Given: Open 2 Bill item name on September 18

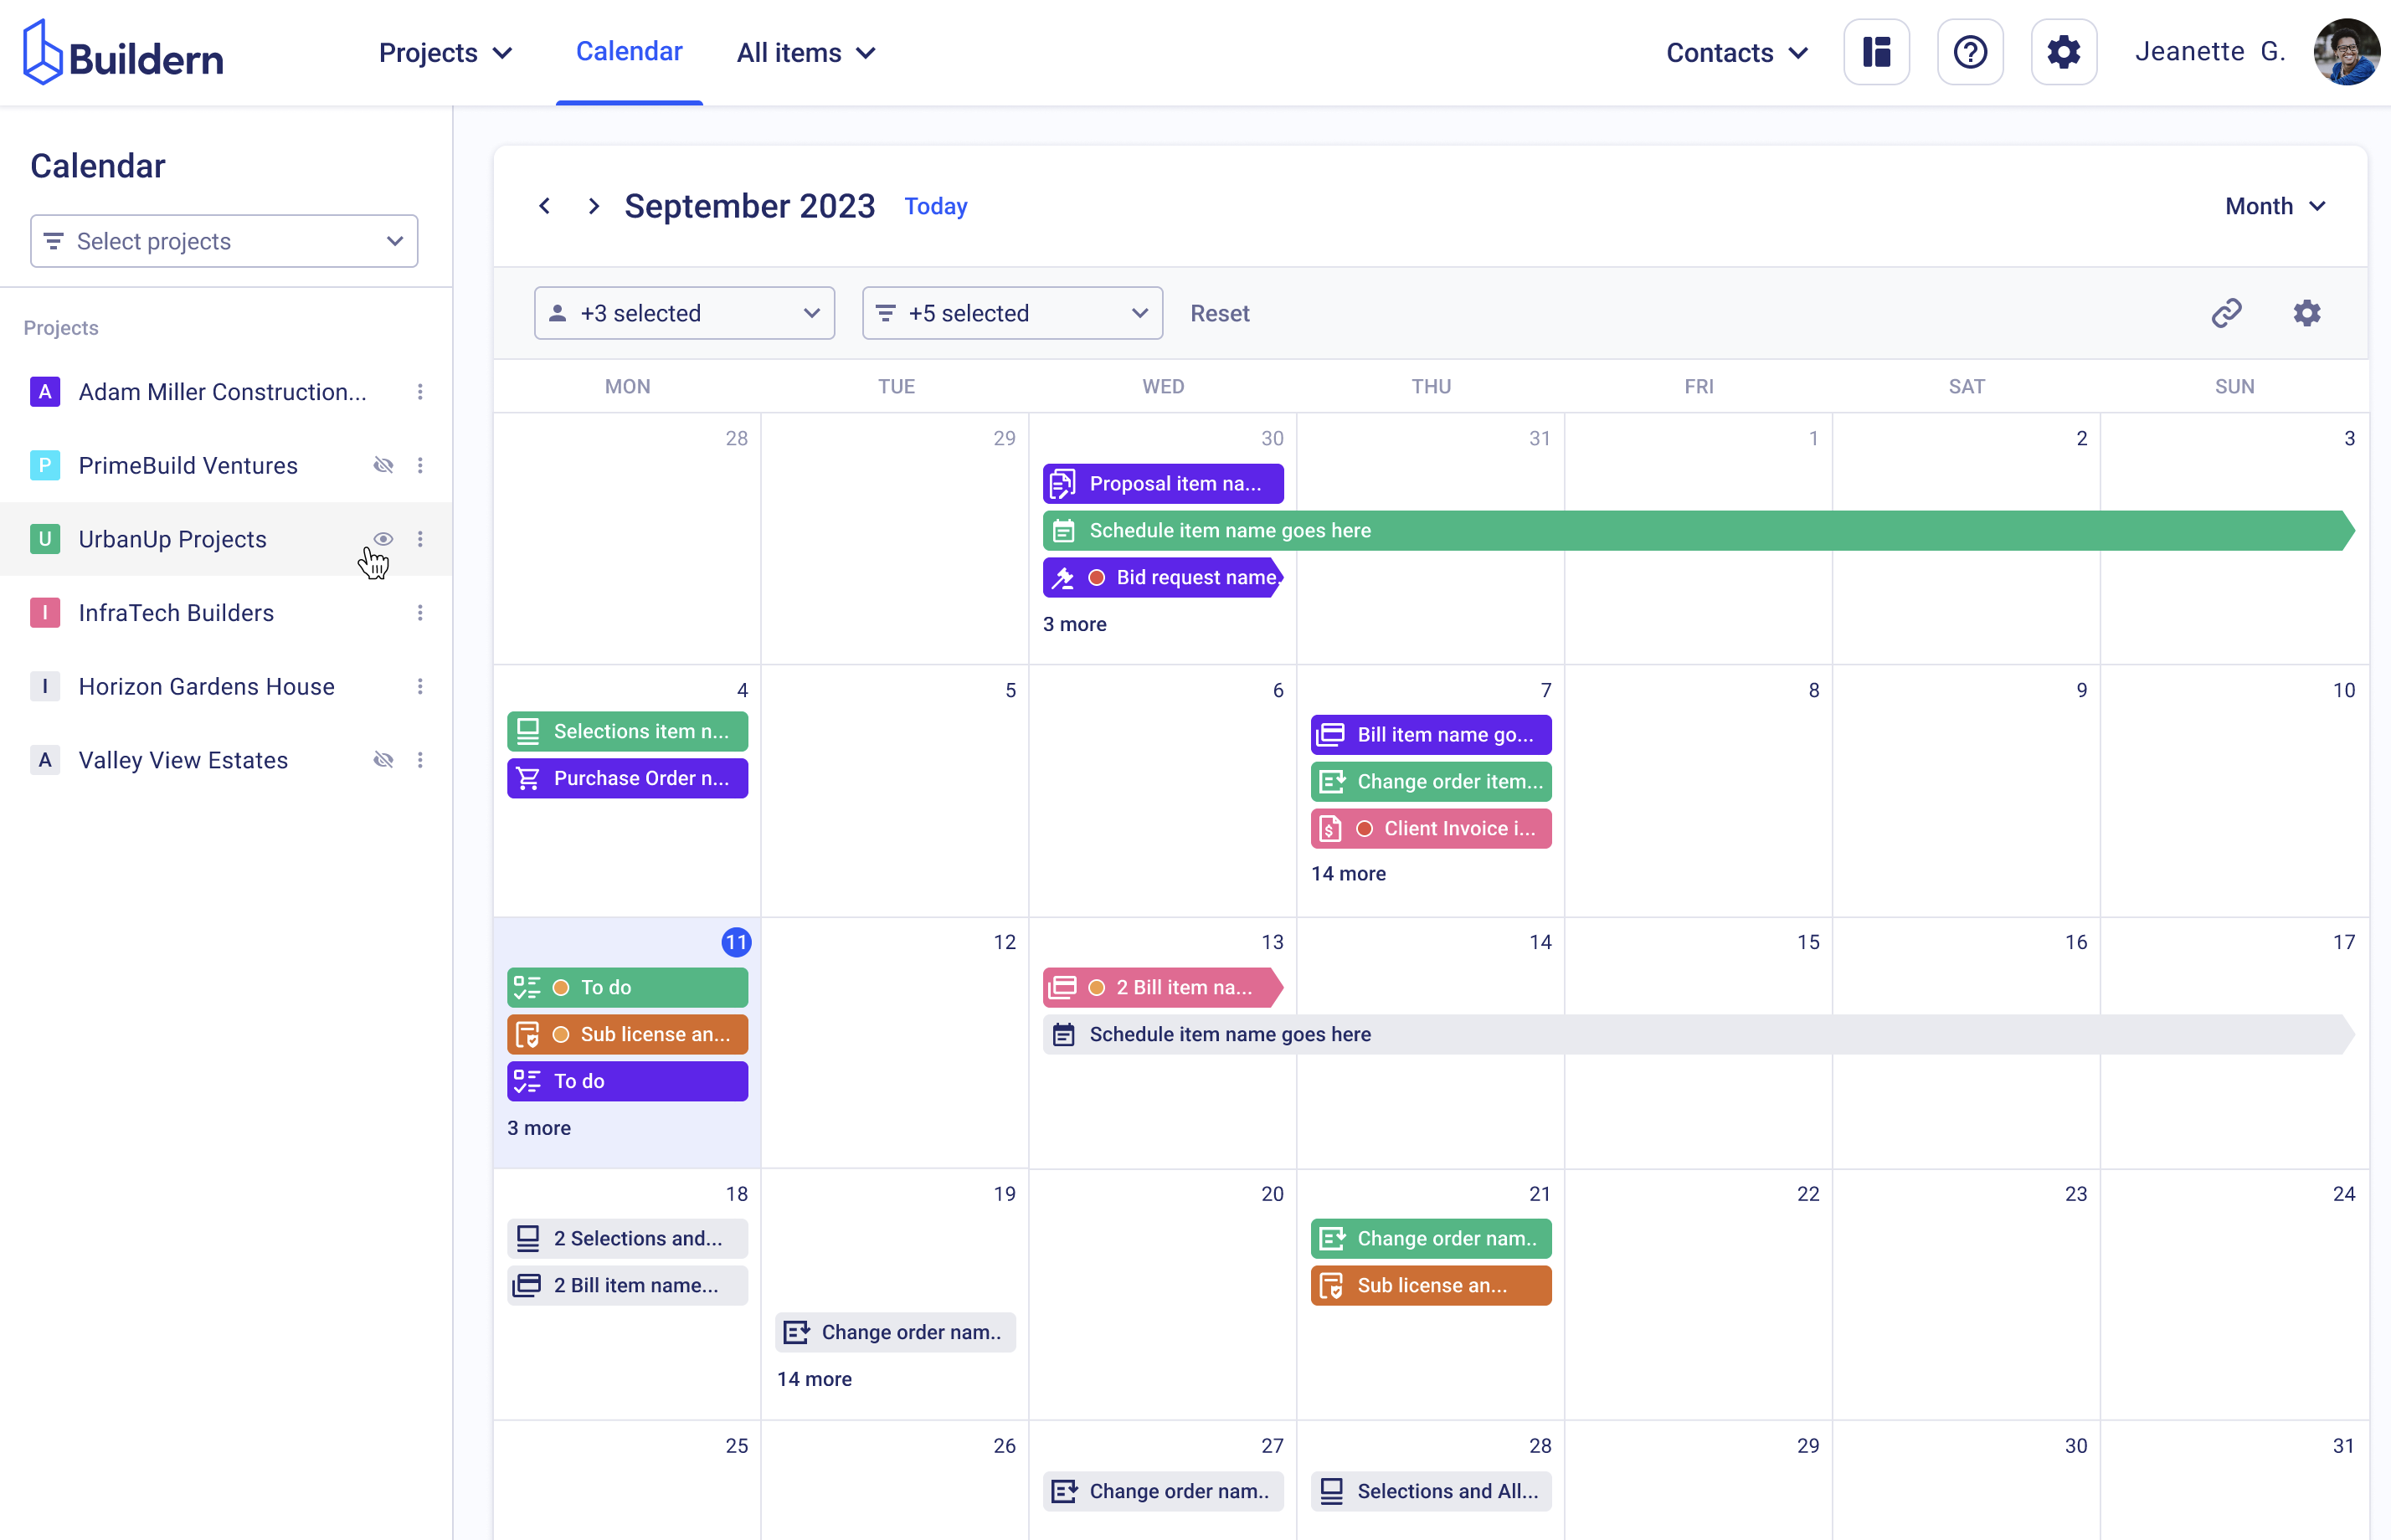Looking at the screenshot, I should (x=627, y=1285).
